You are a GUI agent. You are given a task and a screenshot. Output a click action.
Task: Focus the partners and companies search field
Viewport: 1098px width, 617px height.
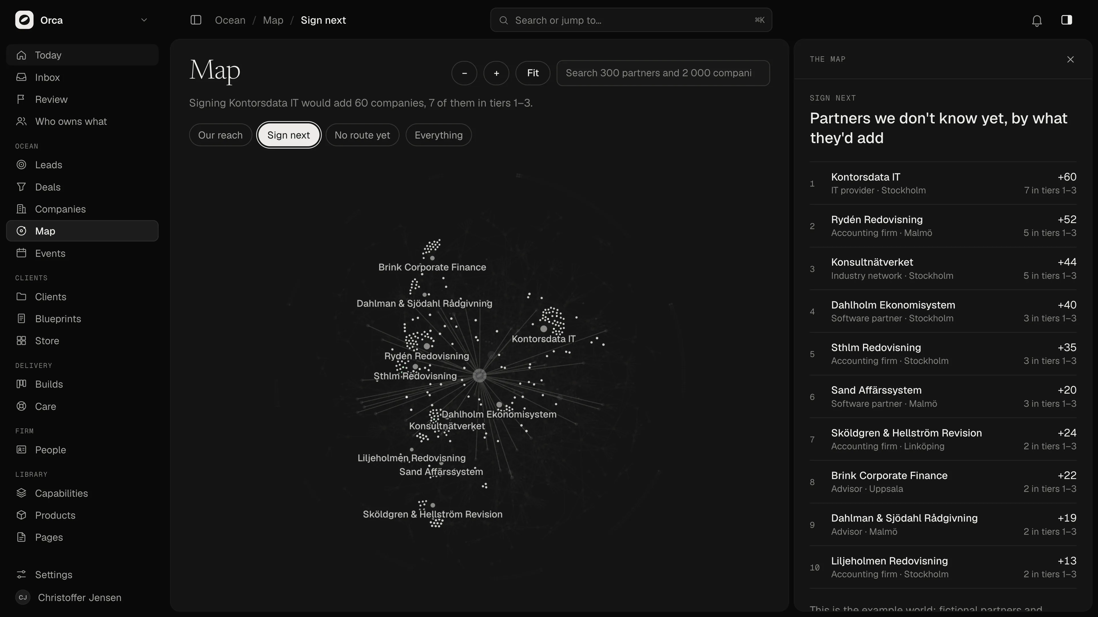coord(663,73)
